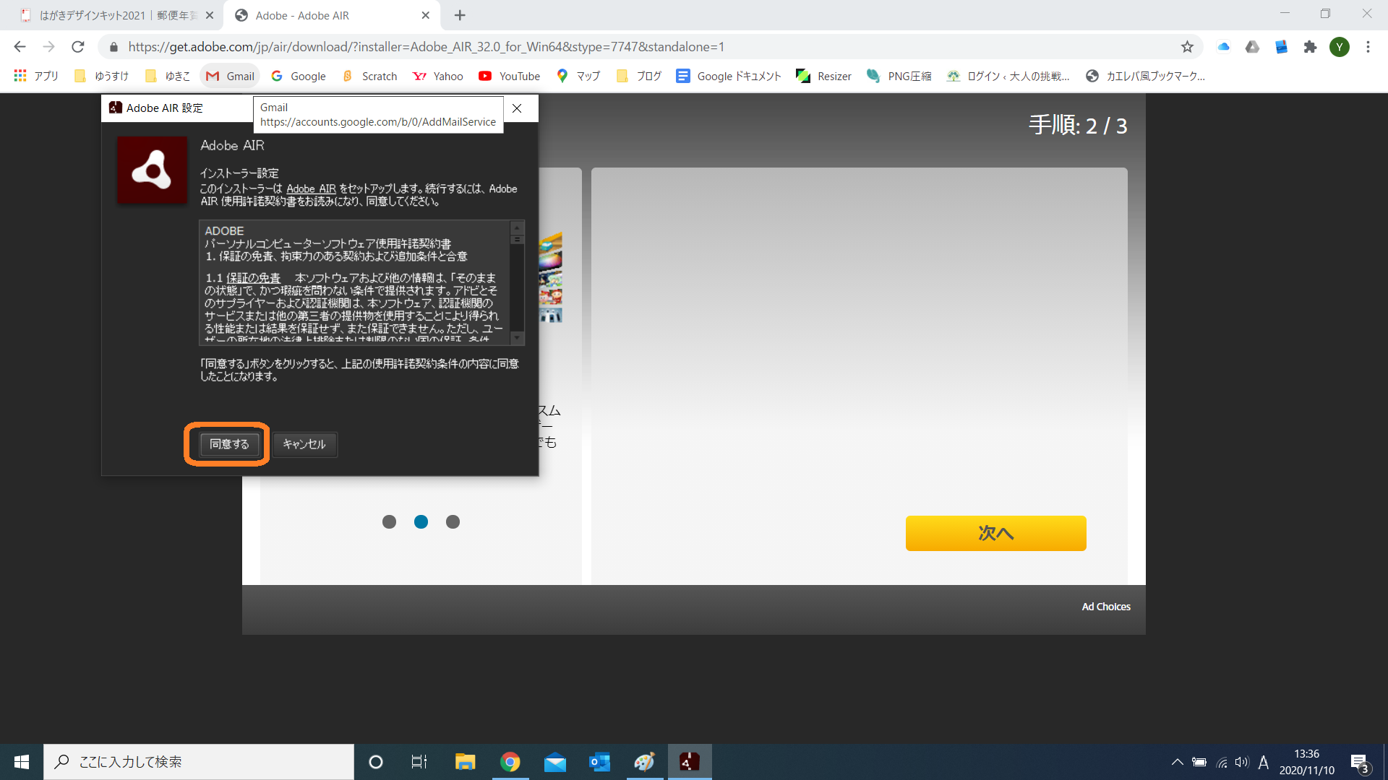Toggle the IME input mode A indicator
The height and width of the screenshot is (780, 1388).
point(1263,762)
